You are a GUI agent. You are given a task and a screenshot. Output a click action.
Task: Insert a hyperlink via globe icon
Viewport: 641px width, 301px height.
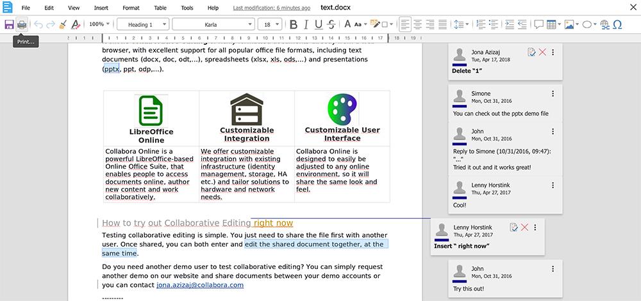pos(605,24)
